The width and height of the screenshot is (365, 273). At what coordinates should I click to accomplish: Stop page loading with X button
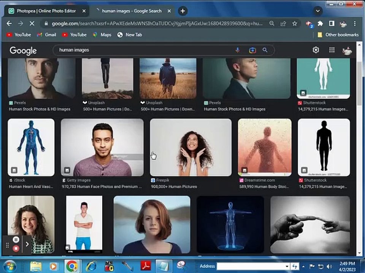pos(32,24)
